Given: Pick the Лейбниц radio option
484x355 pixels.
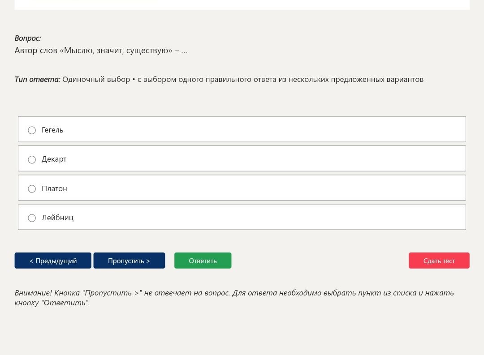Looking at the screenshot, I should click(x=32, y=218).
